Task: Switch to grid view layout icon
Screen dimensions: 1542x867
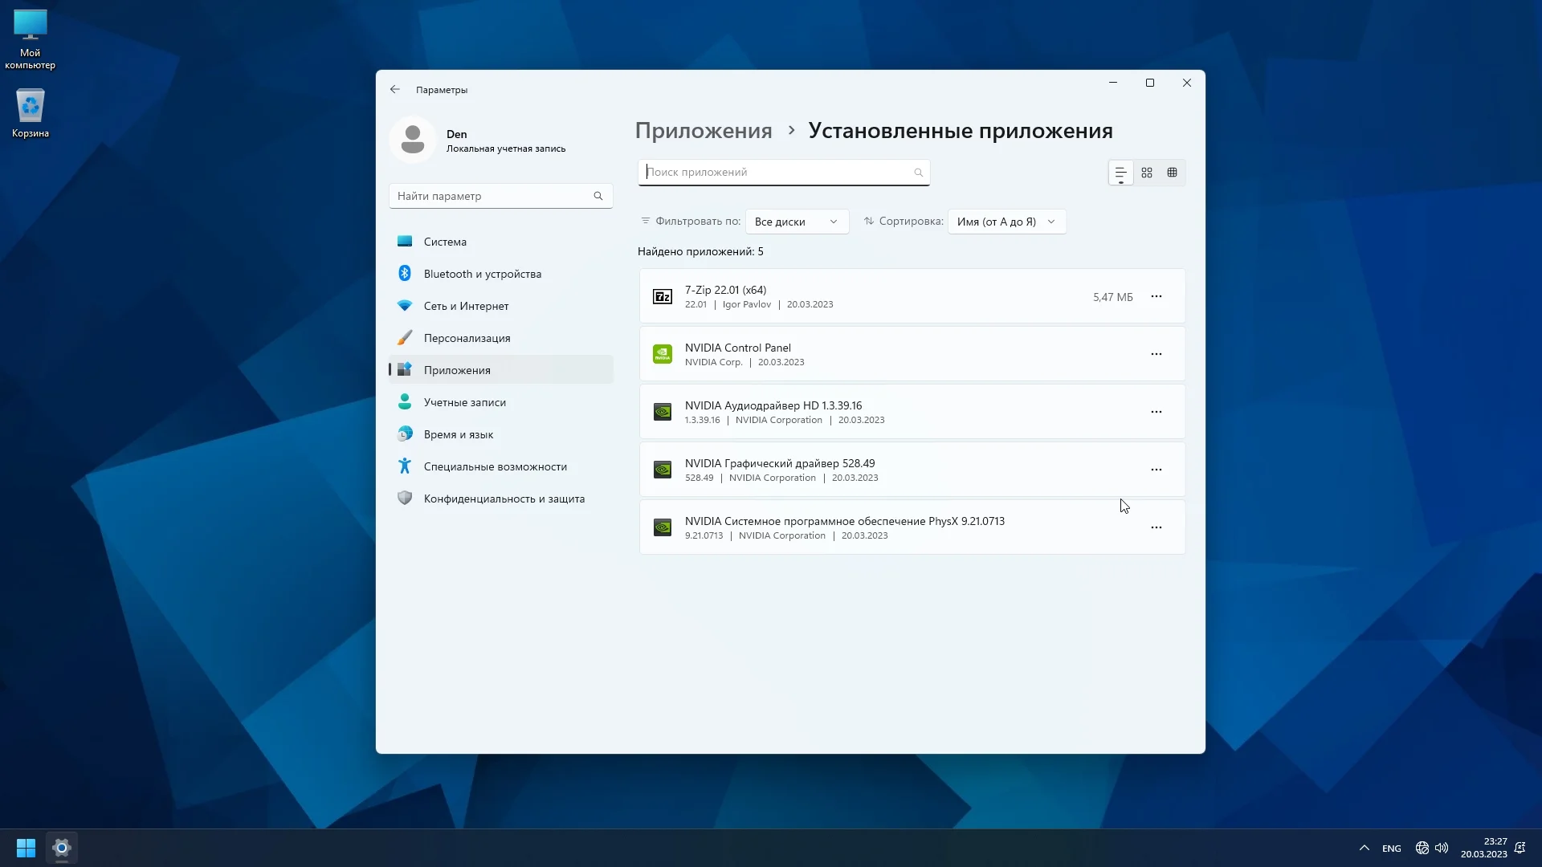Action: tap(1147, 173)
